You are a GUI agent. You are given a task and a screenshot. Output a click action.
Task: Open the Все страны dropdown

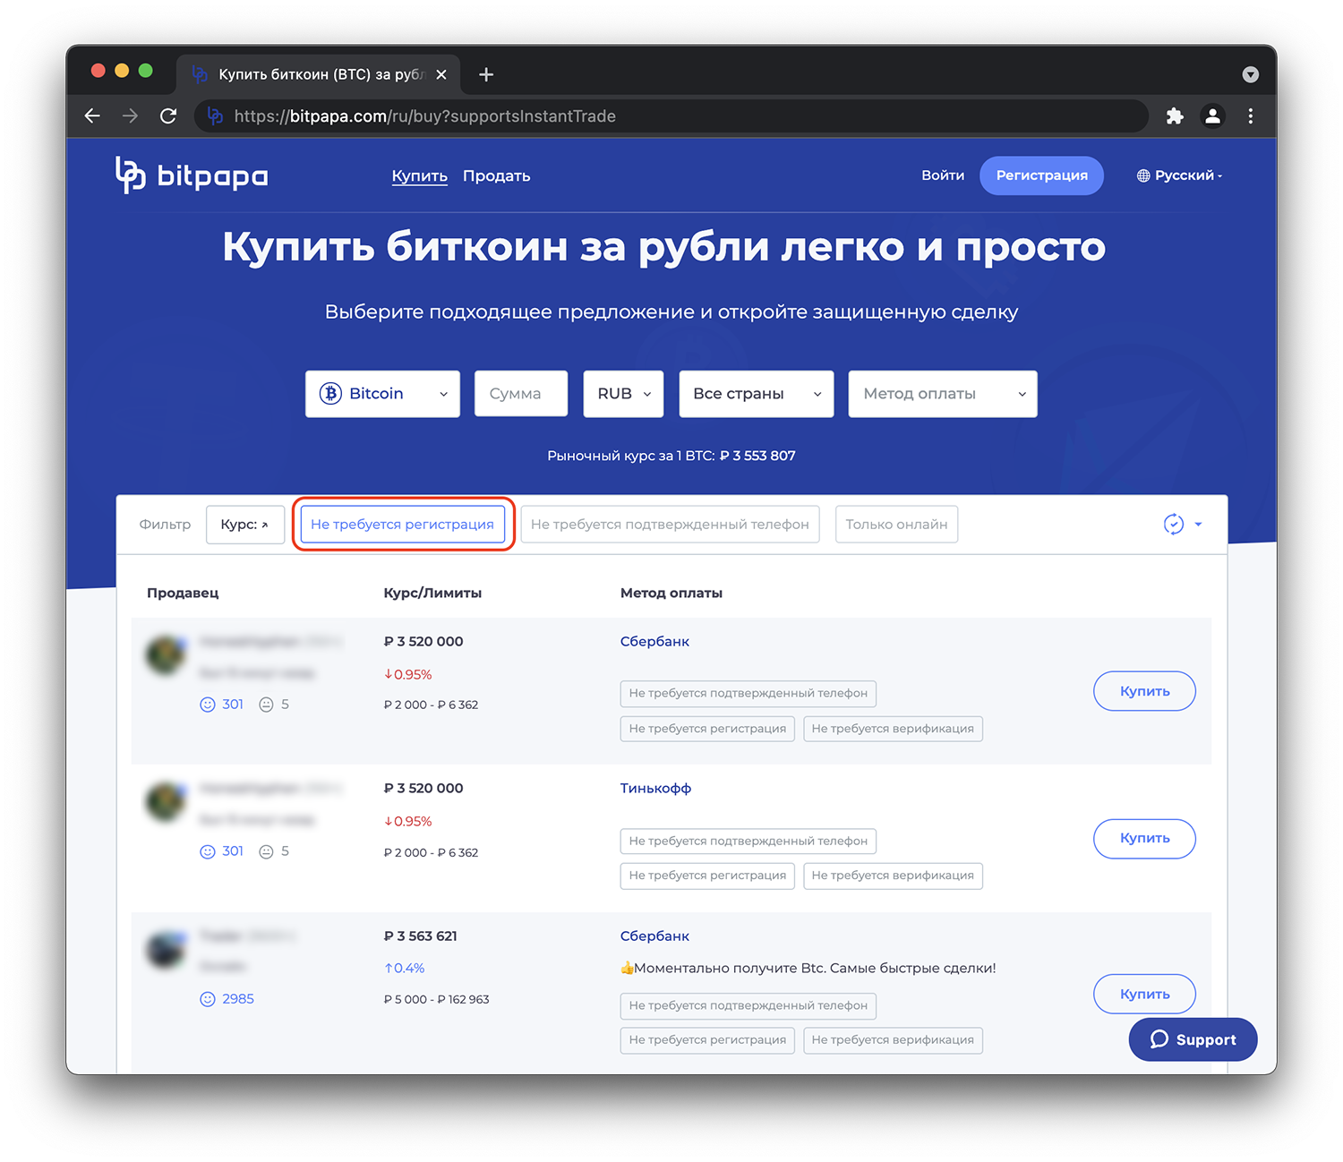[x=757, y=394]
